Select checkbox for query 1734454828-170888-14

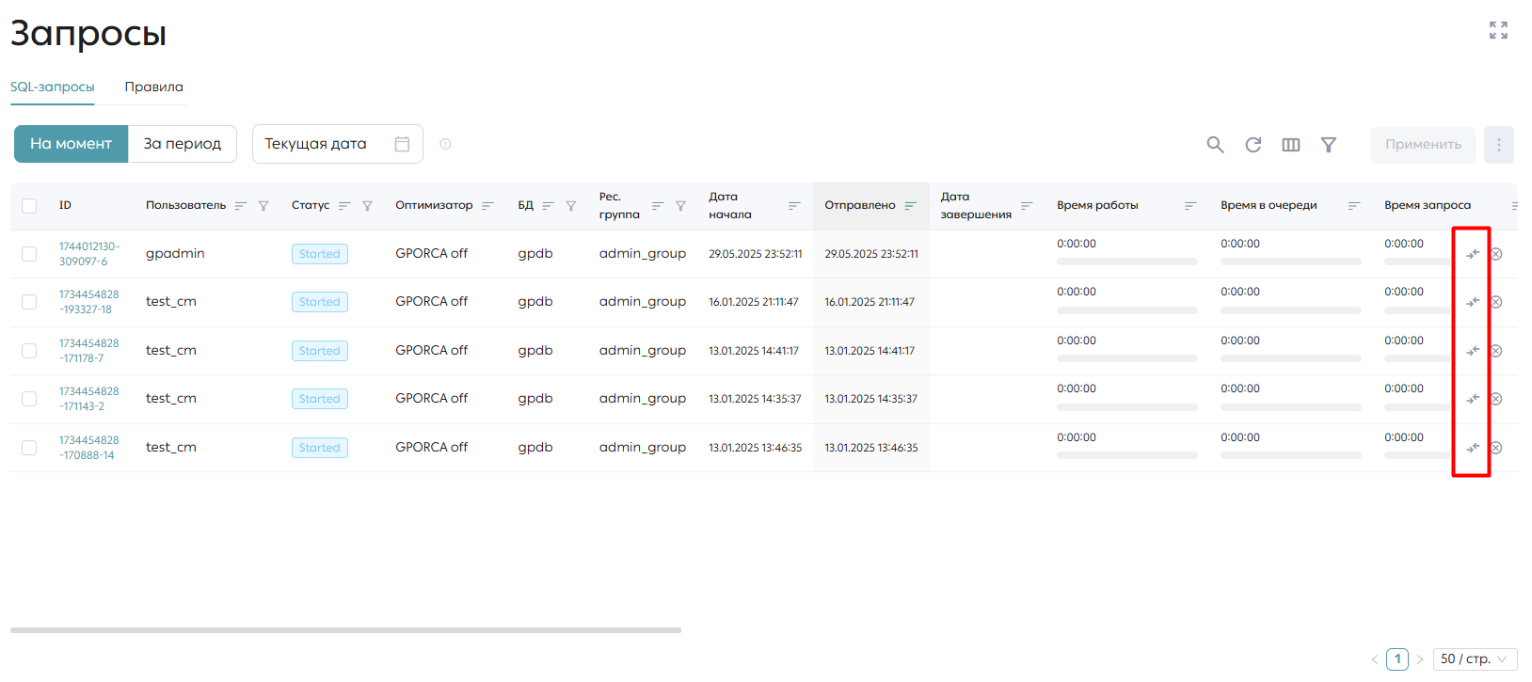(x=29, y=448)
